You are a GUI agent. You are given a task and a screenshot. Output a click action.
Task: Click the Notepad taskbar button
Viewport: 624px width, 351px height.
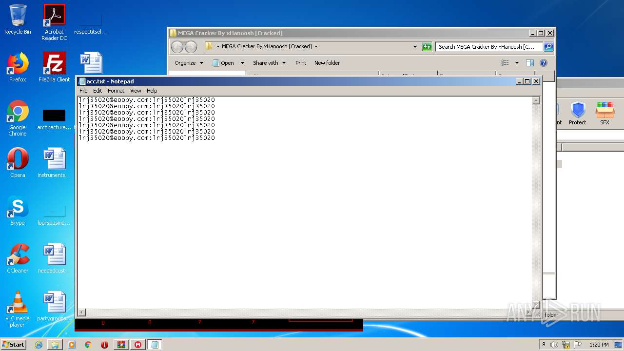(155, 345)
